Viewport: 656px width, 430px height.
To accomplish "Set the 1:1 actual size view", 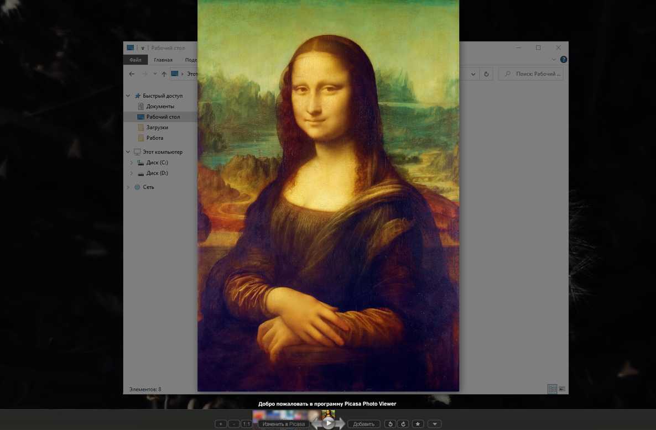I will [x=247, y=424].
